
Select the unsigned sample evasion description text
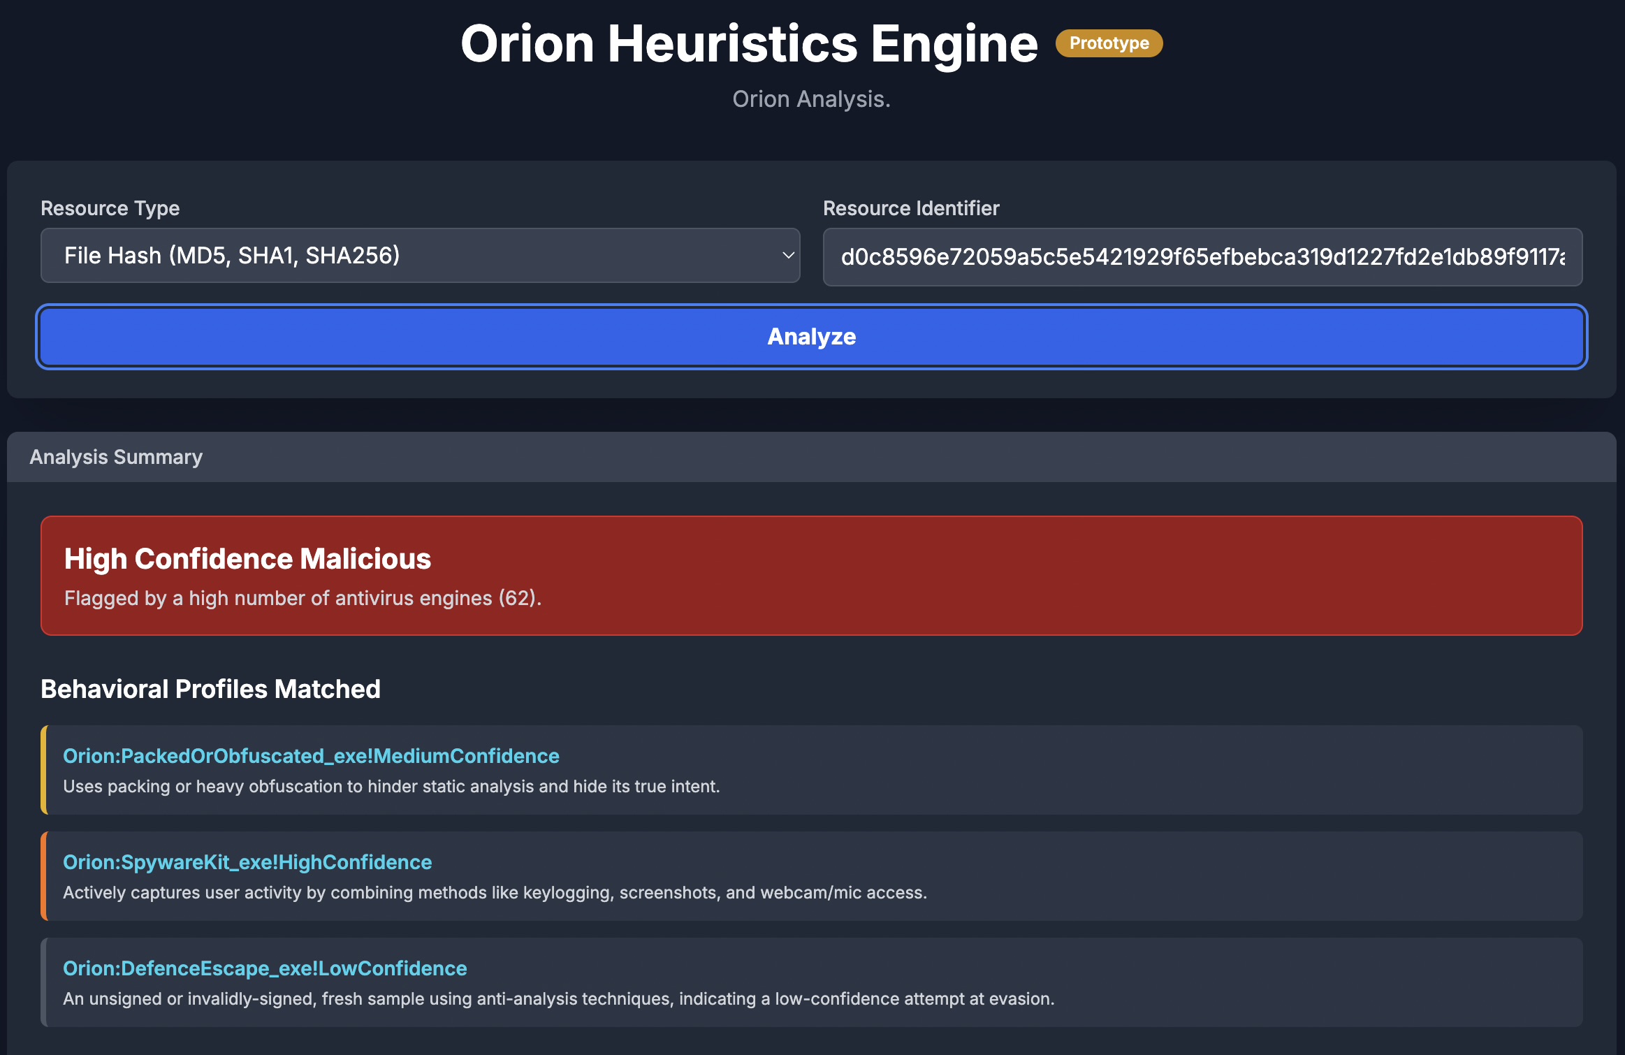point(558,999)
